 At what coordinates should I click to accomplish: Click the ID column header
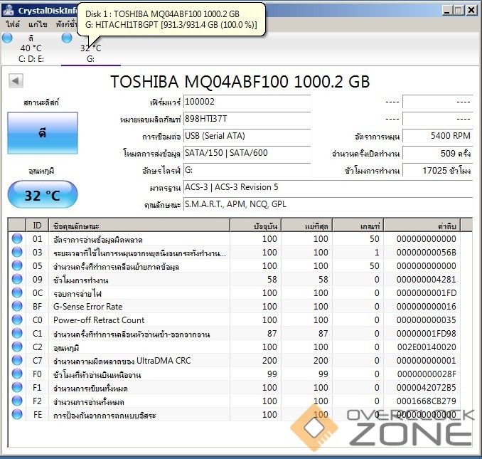tap(37, 226)
